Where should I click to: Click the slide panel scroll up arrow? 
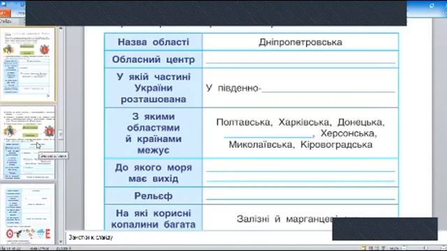coord(61,29)
